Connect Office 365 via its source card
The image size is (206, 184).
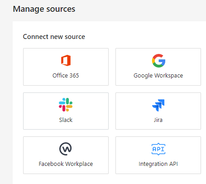66,67
